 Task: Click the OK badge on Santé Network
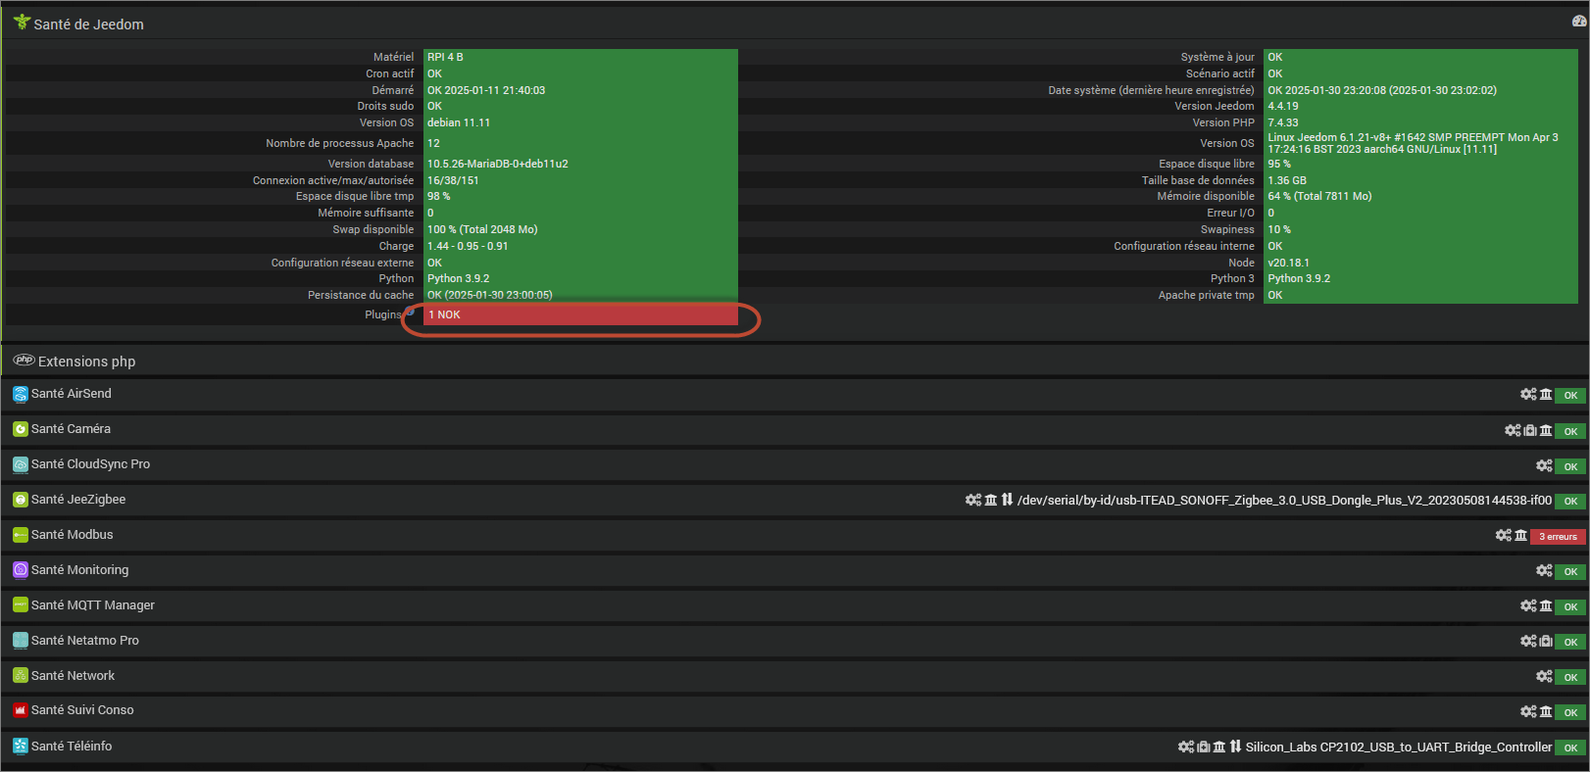[1570, 678]
